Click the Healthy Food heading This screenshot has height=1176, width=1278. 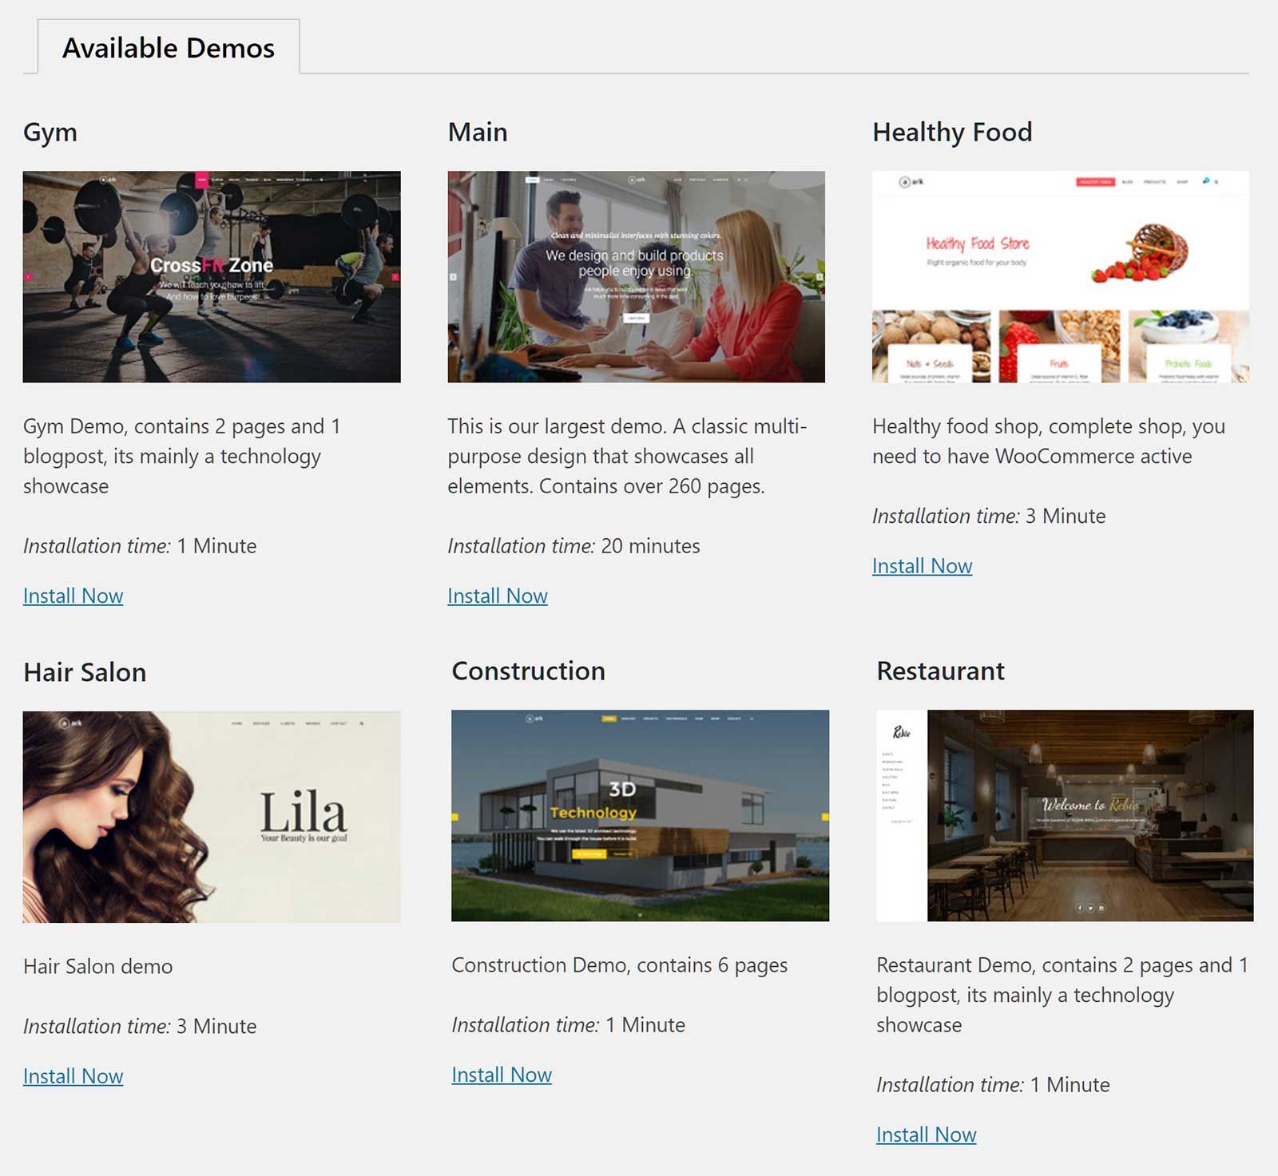pos(952,132)
